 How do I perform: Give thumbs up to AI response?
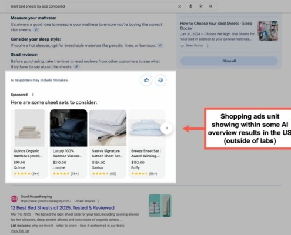pos(146,80)
